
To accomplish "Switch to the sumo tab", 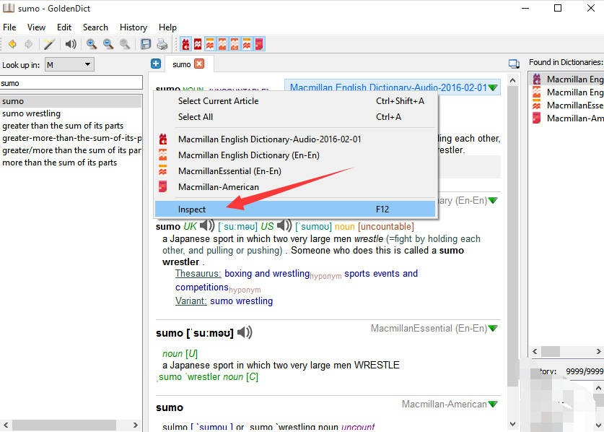I will [182, 64].
